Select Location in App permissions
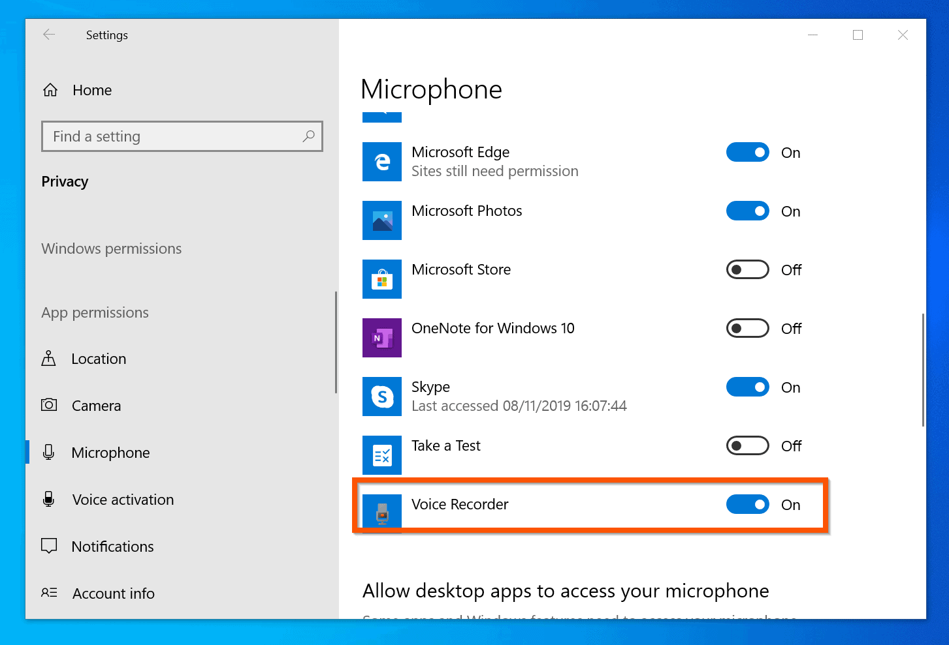This screenshot has width=949, height=645. 99,359
